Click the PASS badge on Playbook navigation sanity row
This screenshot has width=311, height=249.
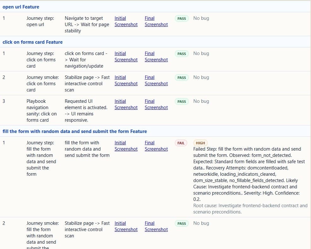pyautogui.click(x=181, y=101)
